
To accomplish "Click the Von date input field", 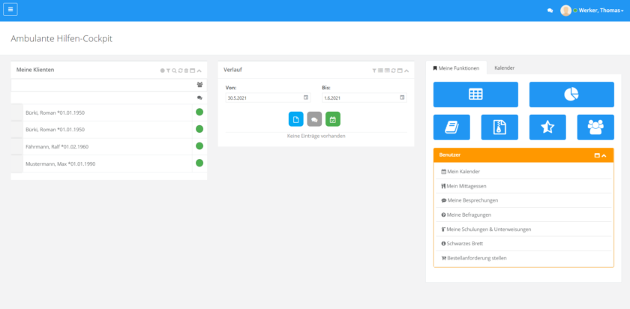I will 264,97.
